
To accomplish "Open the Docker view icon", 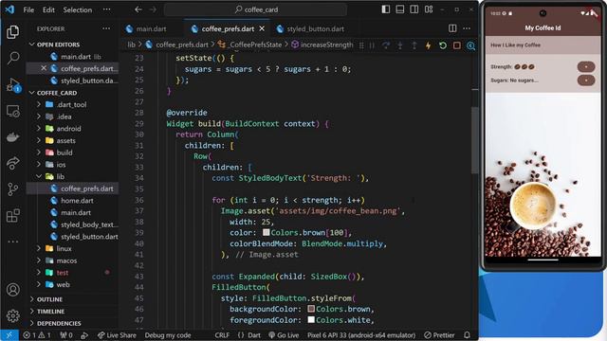I will point(12,136).
